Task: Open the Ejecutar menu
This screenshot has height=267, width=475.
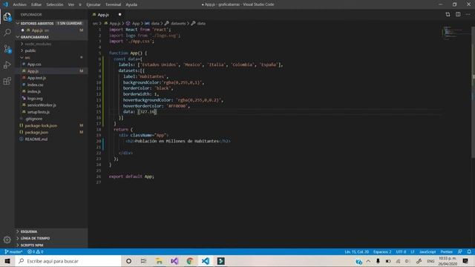Action: tap(94, 4)
